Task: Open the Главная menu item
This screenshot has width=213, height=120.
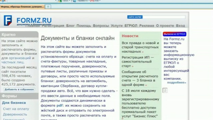Action: point(33,26)
